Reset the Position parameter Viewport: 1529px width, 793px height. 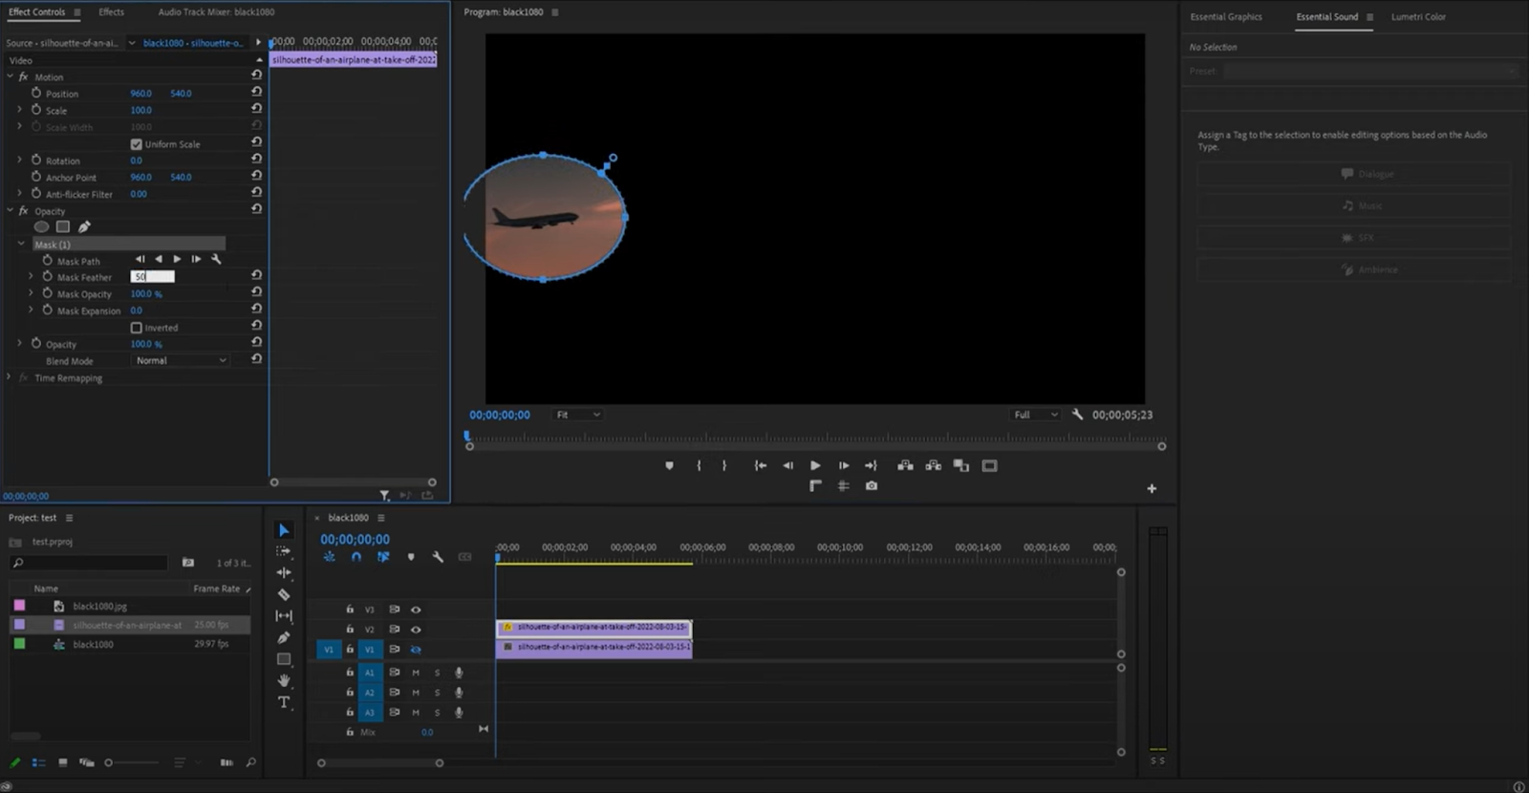tap(256, 93)
